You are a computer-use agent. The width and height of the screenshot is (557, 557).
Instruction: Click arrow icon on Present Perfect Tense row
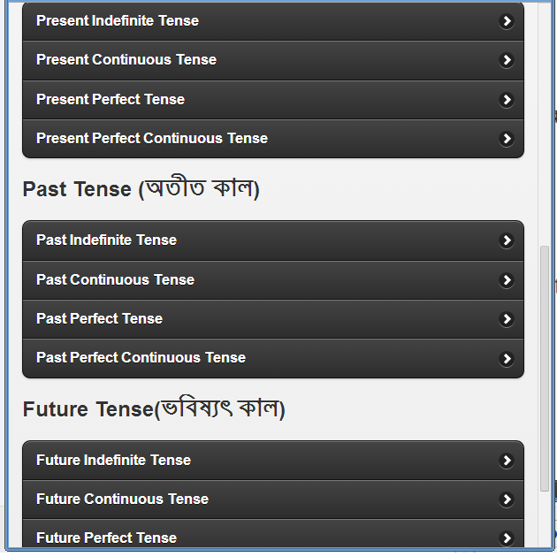click(x=507, y=100)
